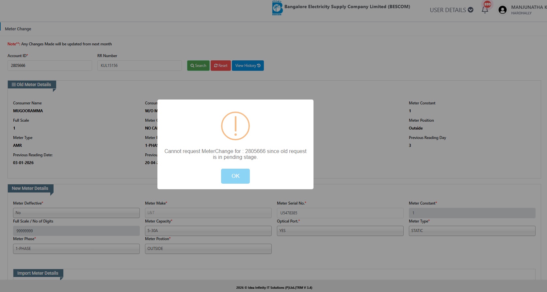Open the Meter Type dropdown
547x292 pixels.
tap(472, 231)
